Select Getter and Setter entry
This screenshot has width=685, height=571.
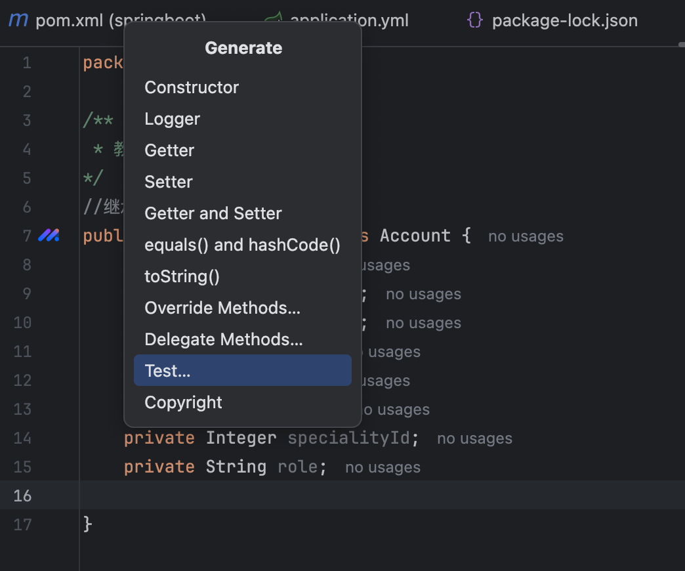(213, 213)
